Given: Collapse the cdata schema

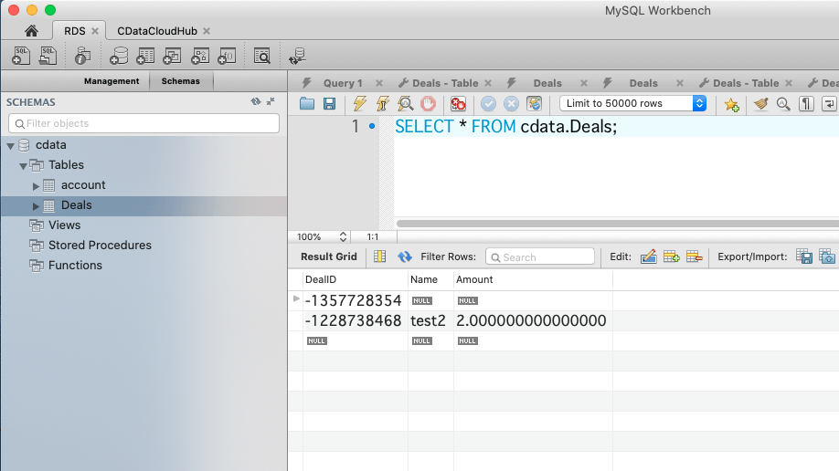Looking at the screenshot, I should pyautogui.click(x=10, y=145).
